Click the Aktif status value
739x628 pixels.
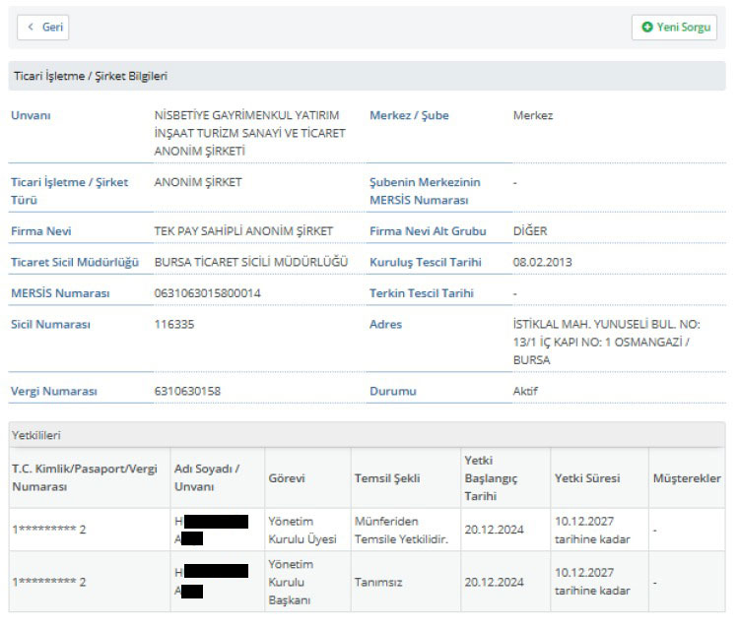pos(525,391)
